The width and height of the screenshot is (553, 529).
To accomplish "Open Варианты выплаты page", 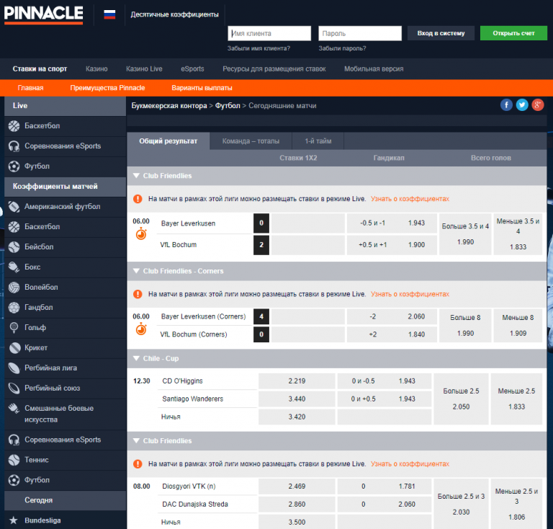I will (x=202, y=88).
